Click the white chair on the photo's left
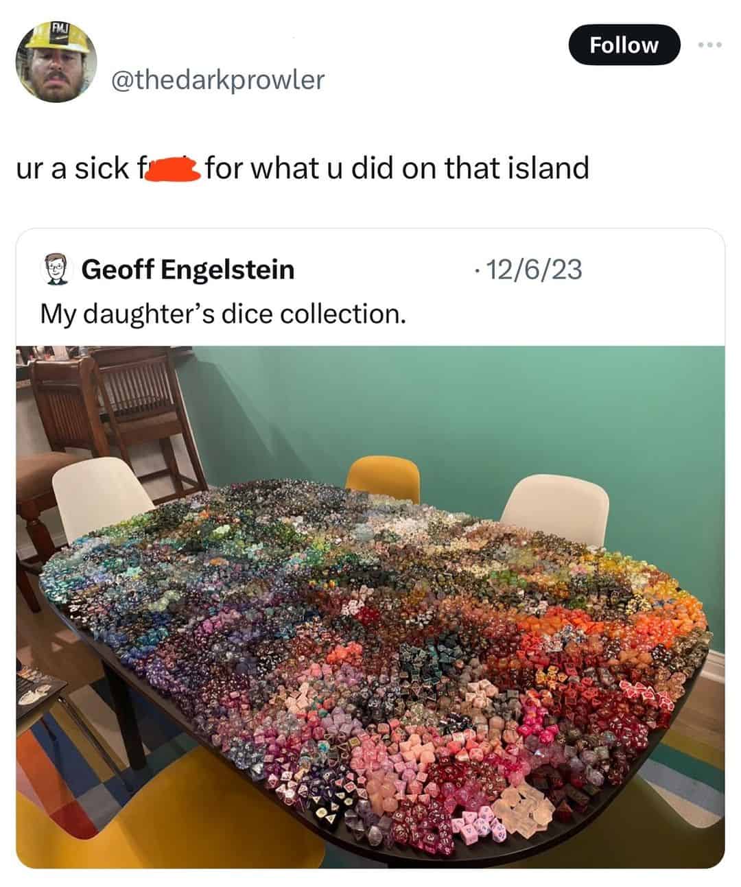The image size is (741, 887). coord(103,497)
